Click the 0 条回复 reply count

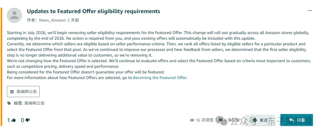[232, 120]
